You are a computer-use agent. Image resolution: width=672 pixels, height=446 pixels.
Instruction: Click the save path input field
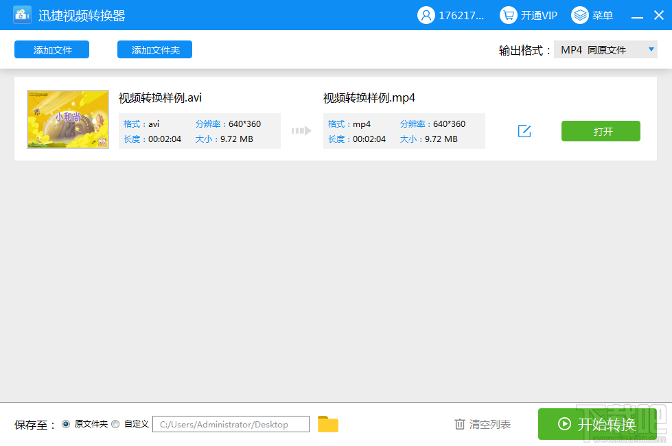point(231,424)
